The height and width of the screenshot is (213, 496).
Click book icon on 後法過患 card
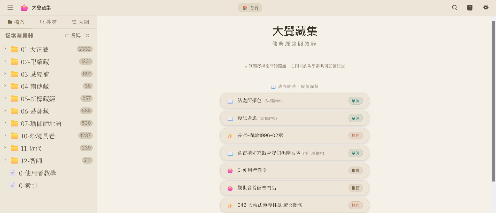coord(230,119)
